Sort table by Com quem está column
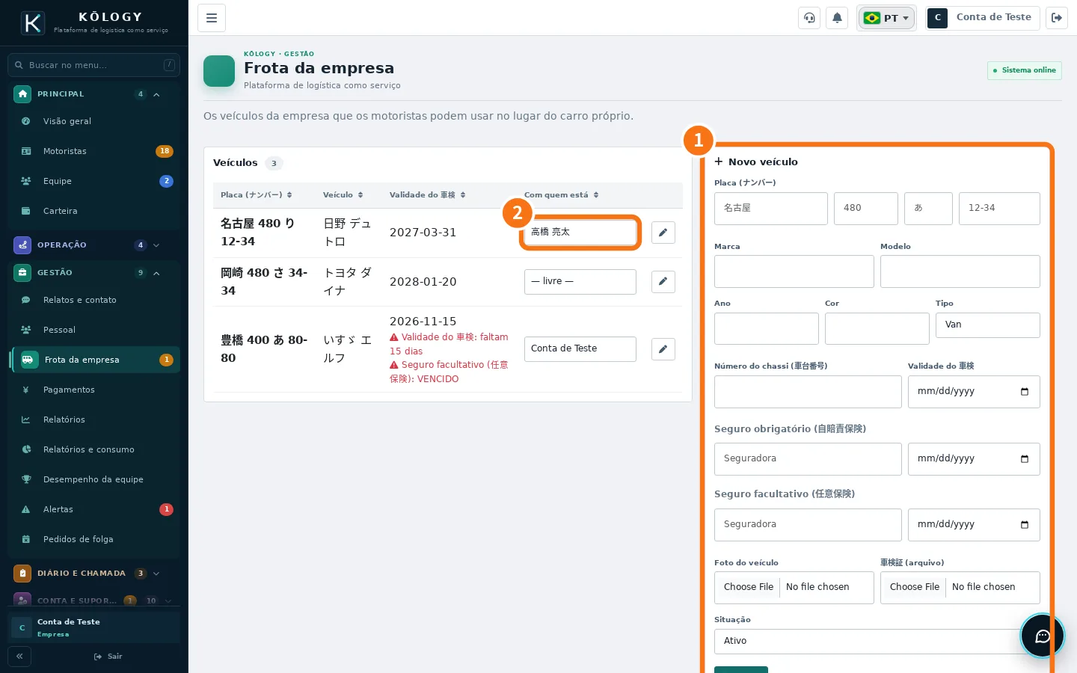 (561, 195)
